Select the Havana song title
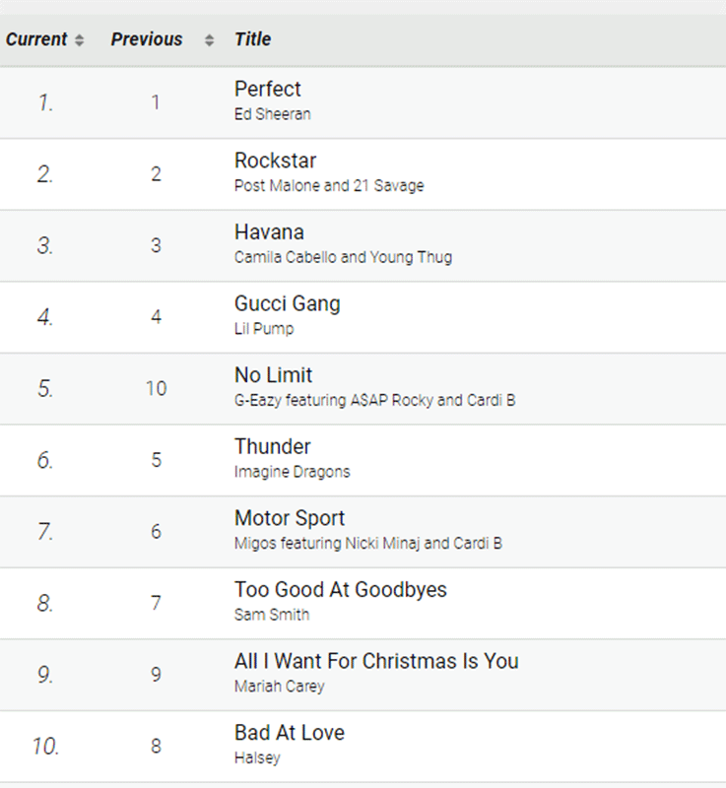 click(269, 232)
